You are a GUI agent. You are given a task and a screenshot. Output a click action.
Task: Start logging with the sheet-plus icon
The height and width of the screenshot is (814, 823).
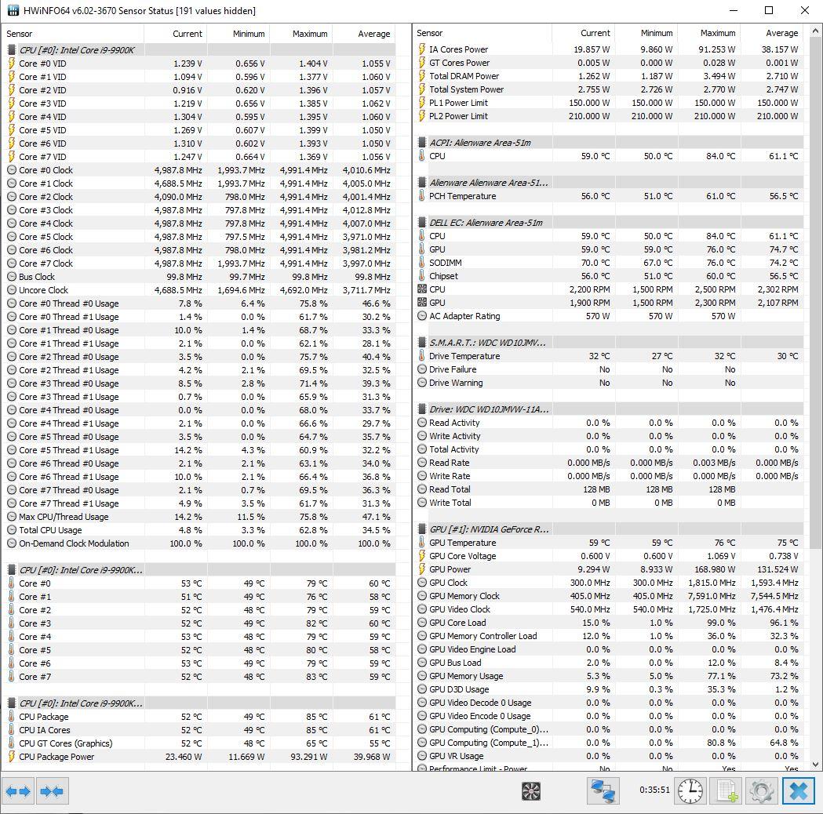(x=726, y=791)
